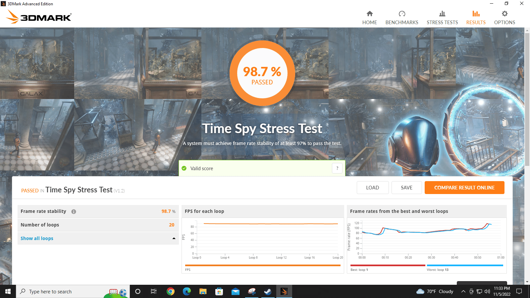
Task: Open File Explorer from taskbar
Action: [203, 291]
